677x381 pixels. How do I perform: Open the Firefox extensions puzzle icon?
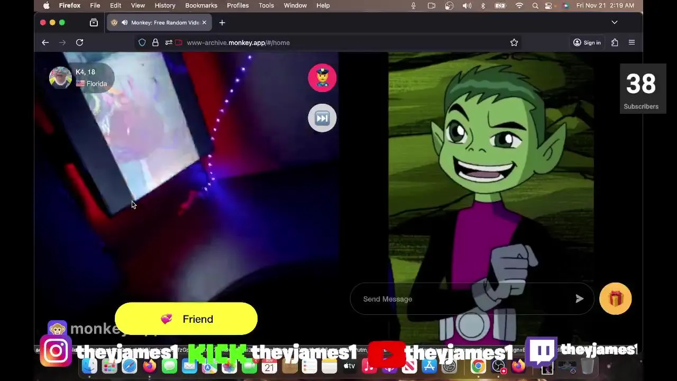point(615,42)
